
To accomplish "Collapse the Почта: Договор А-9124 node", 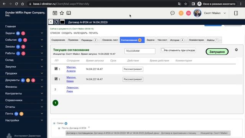I will tap(59, 128).
